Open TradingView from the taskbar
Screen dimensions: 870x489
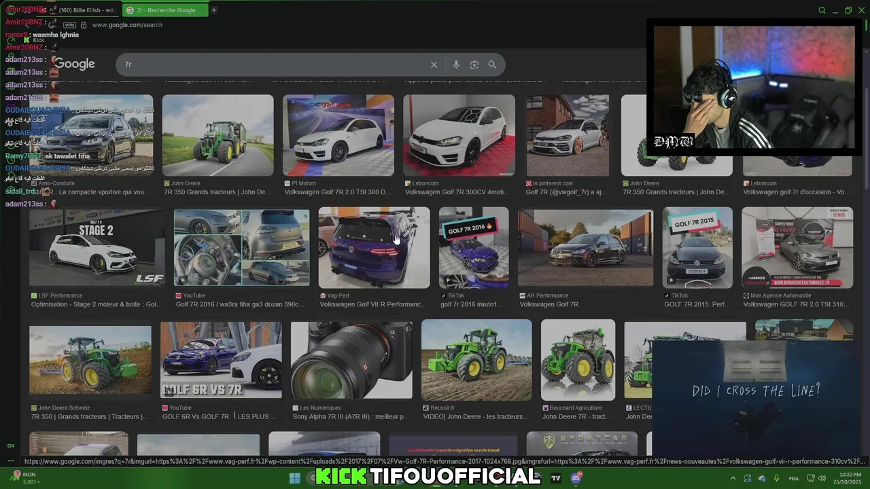coord(556,478)
